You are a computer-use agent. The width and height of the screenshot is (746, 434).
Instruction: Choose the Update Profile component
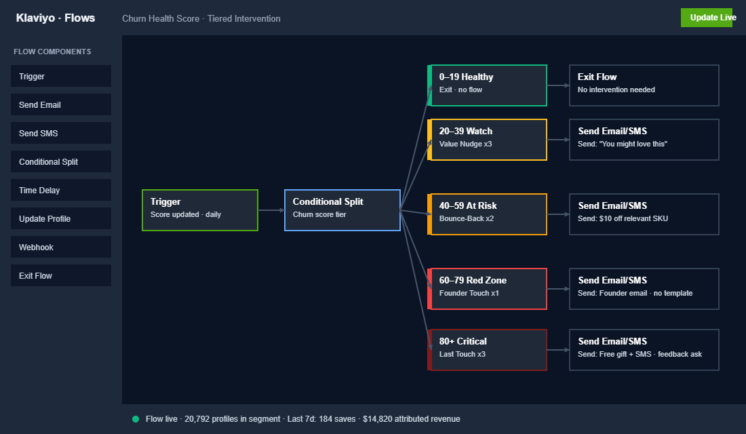tap(61, 218)
